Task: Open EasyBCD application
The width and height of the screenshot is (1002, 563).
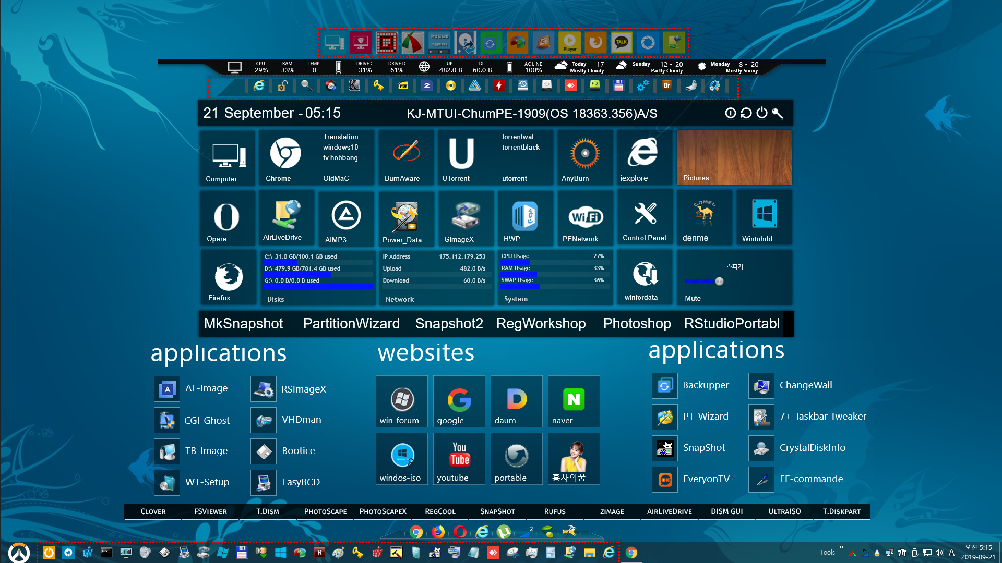Action: pos(285,483)
